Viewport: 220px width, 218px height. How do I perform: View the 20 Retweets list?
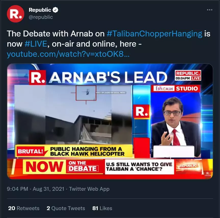click(x=24, y=208)
